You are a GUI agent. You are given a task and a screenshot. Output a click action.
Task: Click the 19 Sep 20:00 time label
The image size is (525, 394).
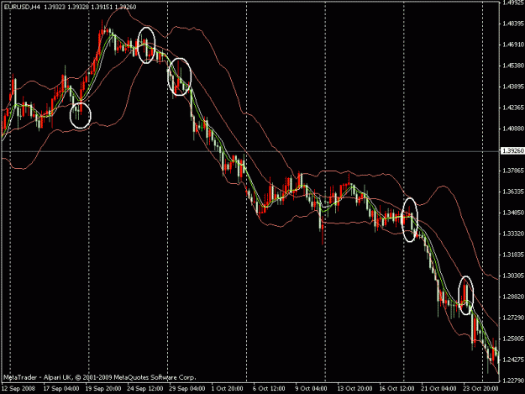[x=103, y=389]
